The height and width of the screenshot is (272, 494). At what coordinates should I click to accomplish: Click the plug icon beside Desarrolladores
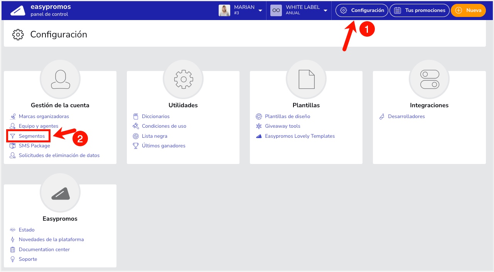pos(382,116)
